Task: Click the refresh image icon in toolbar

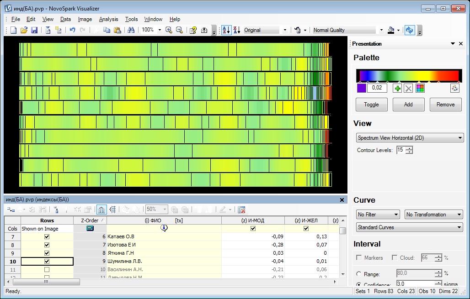Action: click(x=409, y=30)
